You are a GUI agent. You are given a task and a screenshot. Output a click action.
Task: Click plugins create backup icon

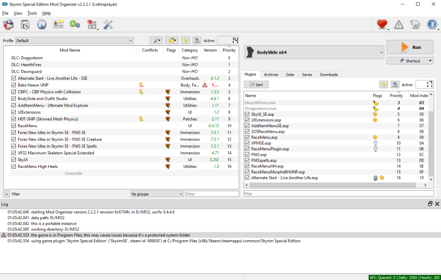coord(395,85)
